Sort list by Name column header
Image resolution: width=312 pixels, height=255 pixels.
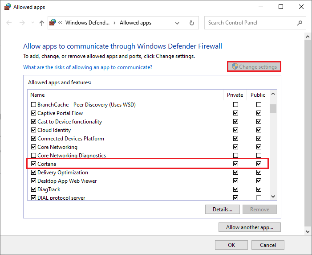(x=126, y=95)
